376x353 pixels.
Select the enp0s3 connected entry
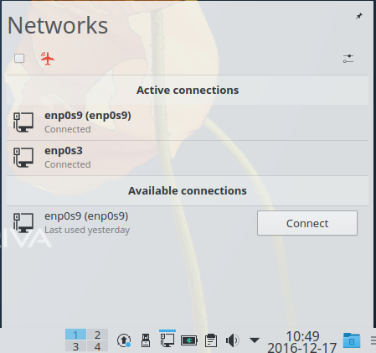click(188, 158)
